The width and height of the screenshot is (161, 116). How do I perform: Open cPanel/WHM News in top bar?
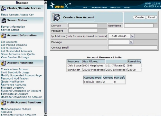pos(99,7)
